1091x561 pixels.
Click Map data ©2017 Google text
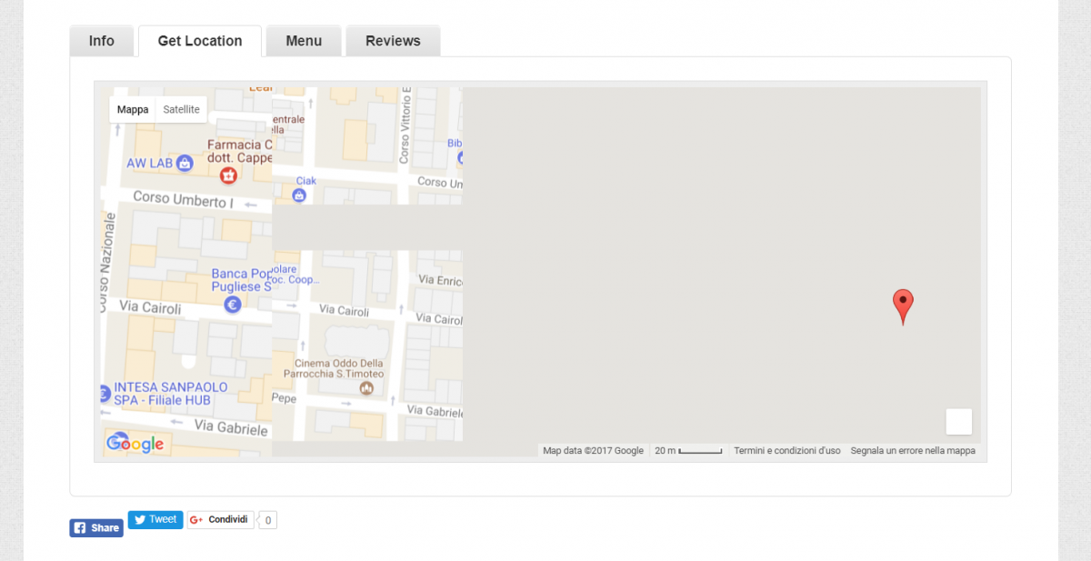pos(593,451)
